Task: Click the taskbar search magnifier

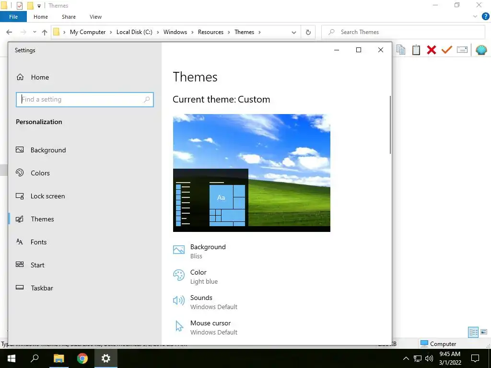Action: (x=35, y=358)
